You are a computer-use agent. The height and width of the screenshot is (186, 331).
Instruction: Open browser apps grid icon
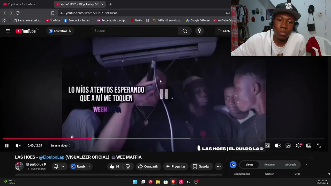[4, 20]
